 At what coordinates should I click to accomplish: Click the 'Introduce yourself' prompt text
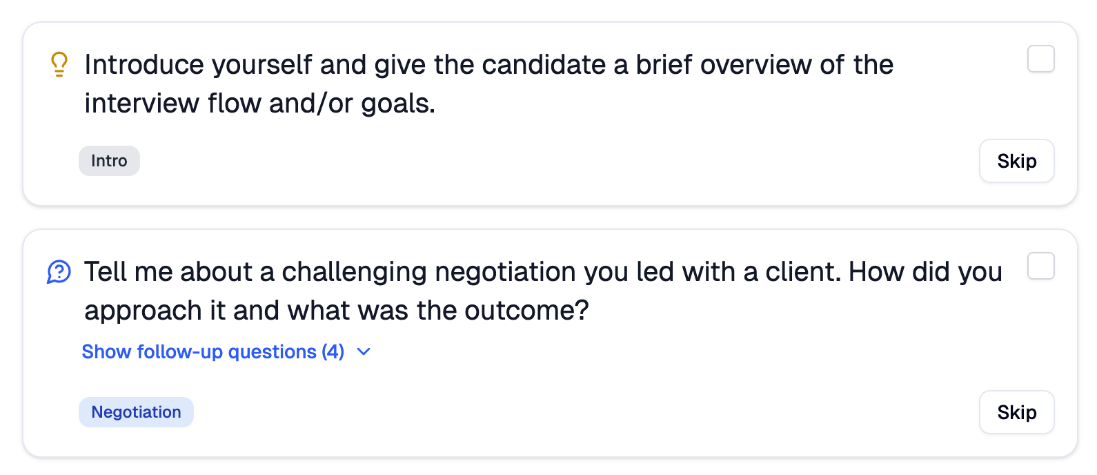pyautogui.click(x=488, y=65)
